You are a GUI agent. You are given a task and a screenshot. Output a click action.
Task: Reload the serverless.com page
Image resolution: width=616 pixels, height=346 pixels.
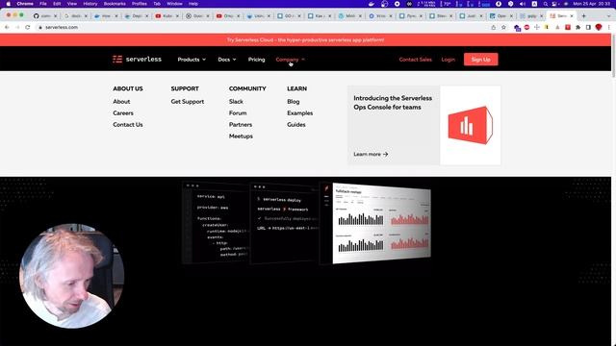tap(28, 28)
